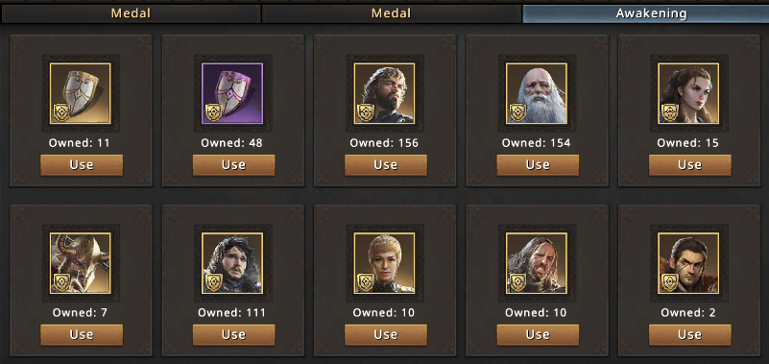This screenshot has height=364, width=769.
Task: Select the white-bearded old man portrait
Action: click(x=537, y=93)
